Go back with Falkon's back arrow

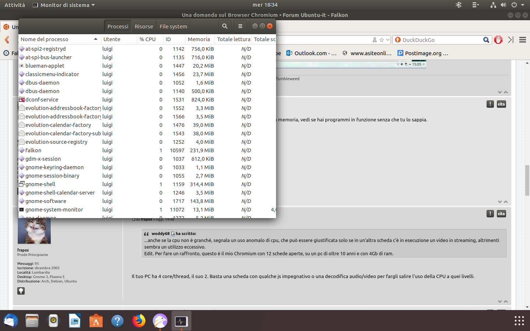[7, 40]
